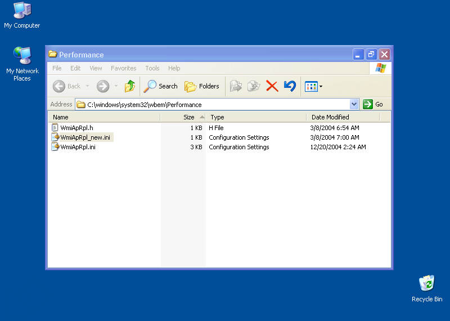
Task: Open the Back history dropdown arrow
Action: tap(88, 86)
